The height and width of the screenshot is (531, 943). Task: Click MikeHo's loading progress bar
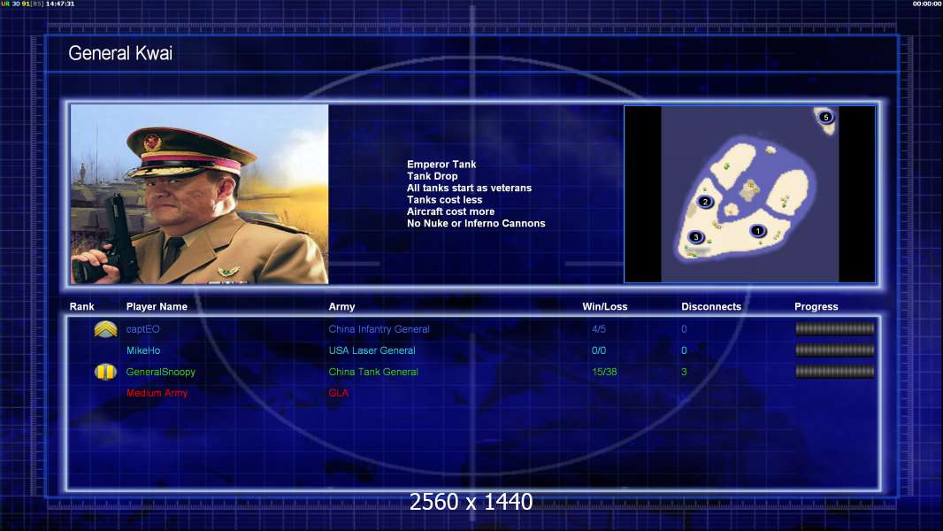click(835, 350)
